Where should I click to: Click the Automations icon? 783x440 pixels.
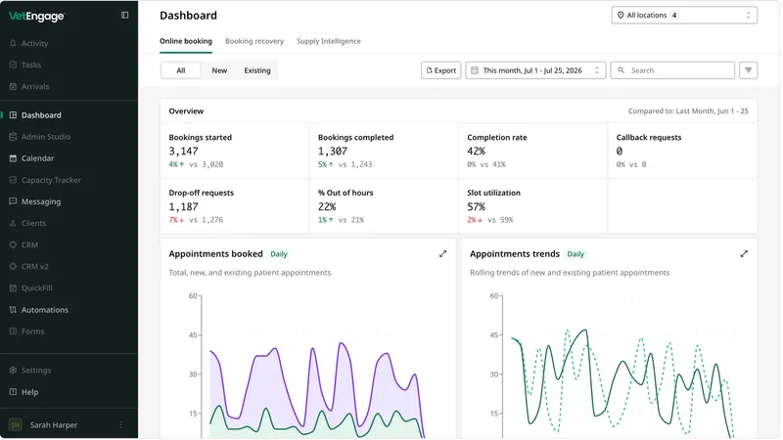[13, 310]
